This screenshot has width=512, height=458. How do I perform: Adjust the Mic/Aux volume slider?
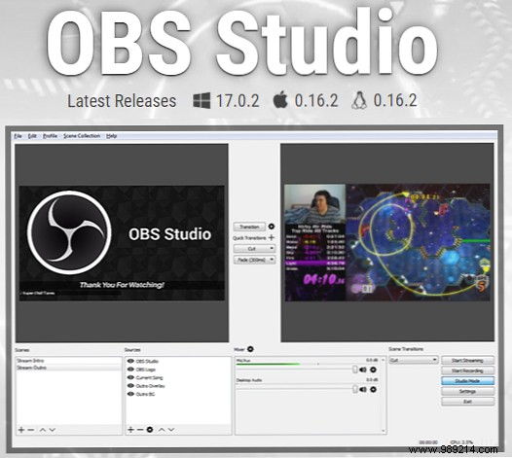[355, 370]
